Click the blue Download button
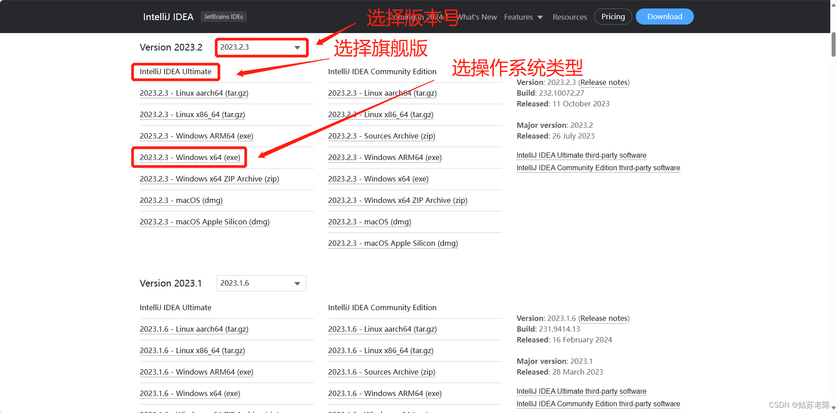Viewport: 837px width, 413px height. [x=665, y=17]
